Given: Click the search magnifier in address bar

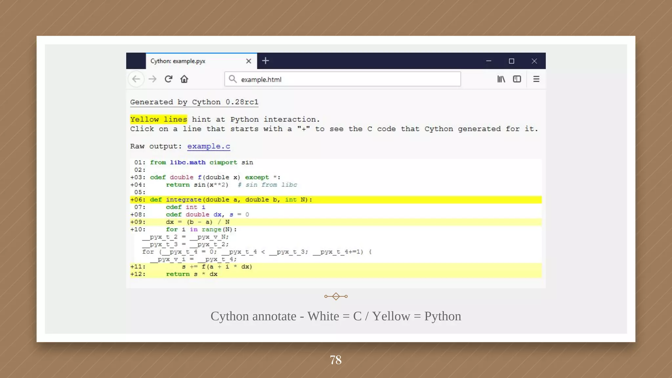Looking at the screenshot, I should coord(233,79).
